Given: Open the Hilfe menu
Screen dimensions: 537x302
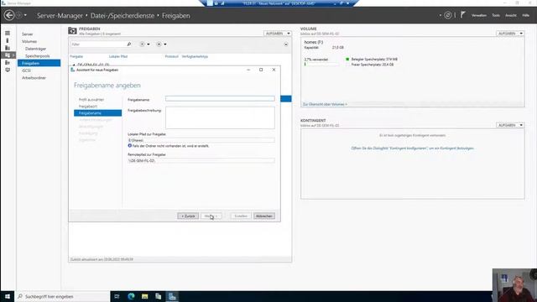Looking at the screenshot, I should (x=526, y=15).
